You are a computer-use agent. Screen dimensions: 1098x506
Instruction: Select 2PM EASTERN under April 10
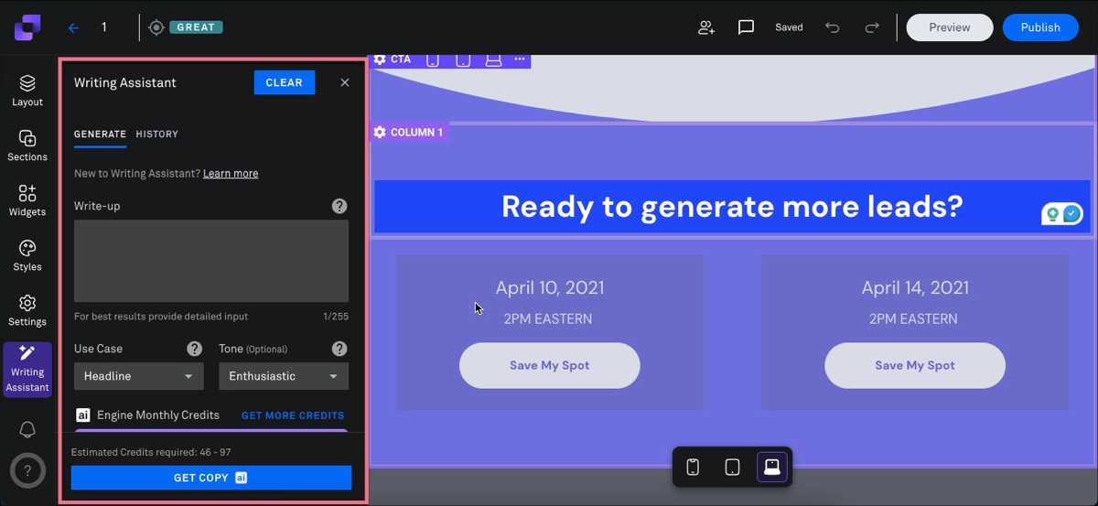(x=548, y=319)
